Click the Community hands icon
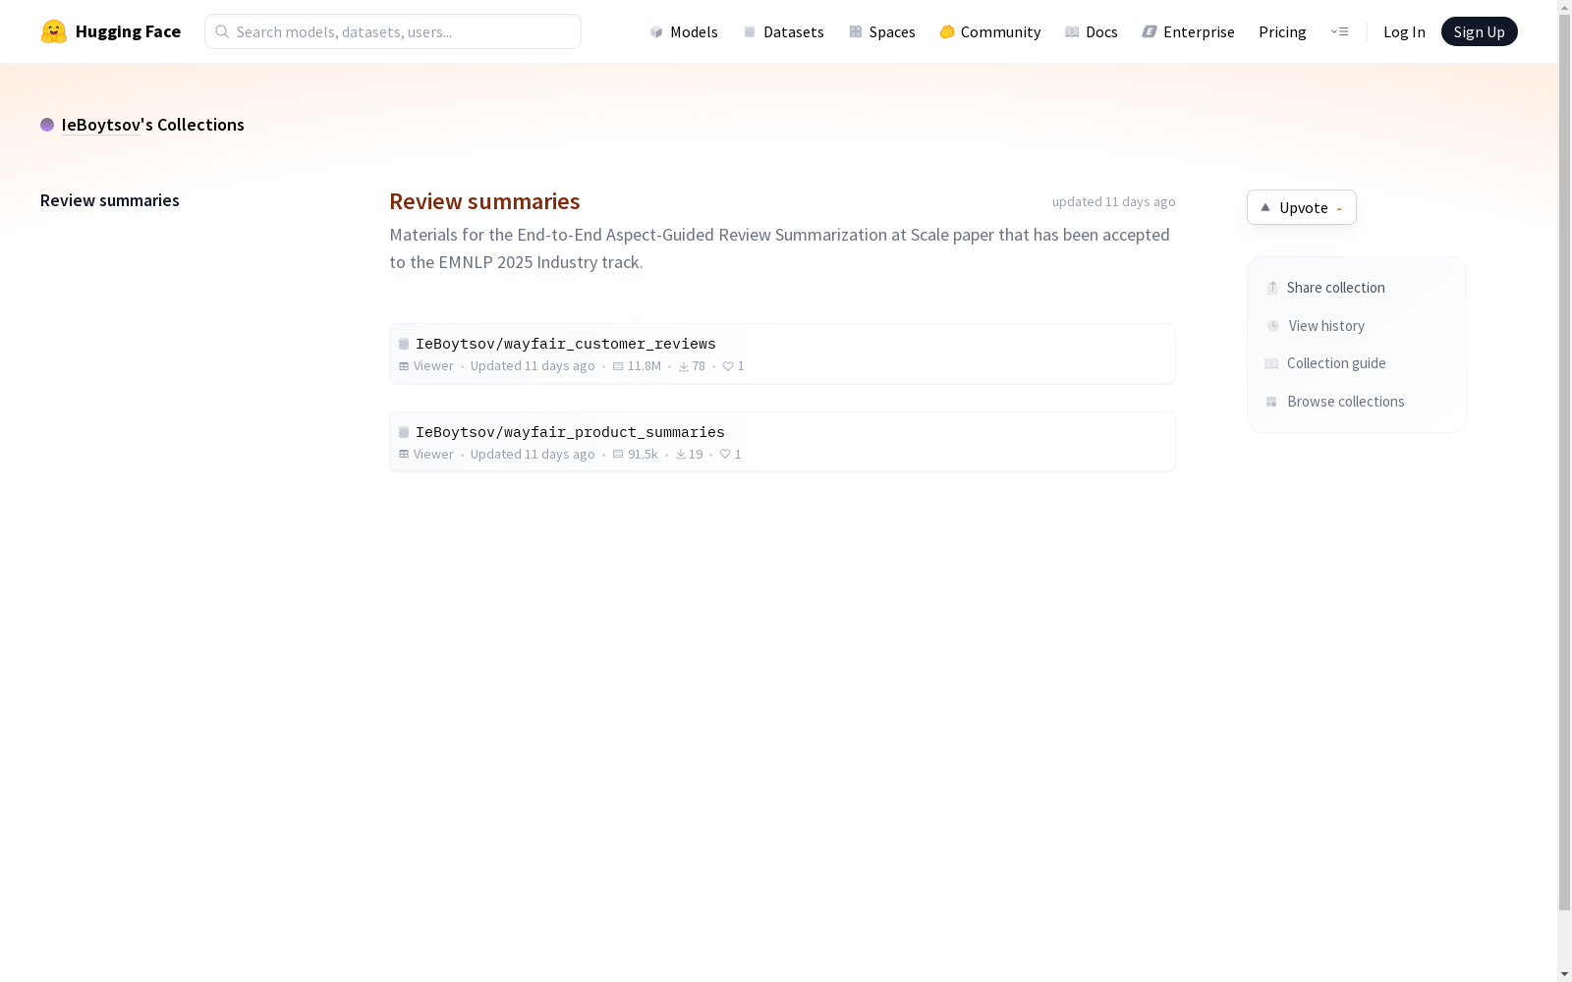 (947, 31)
